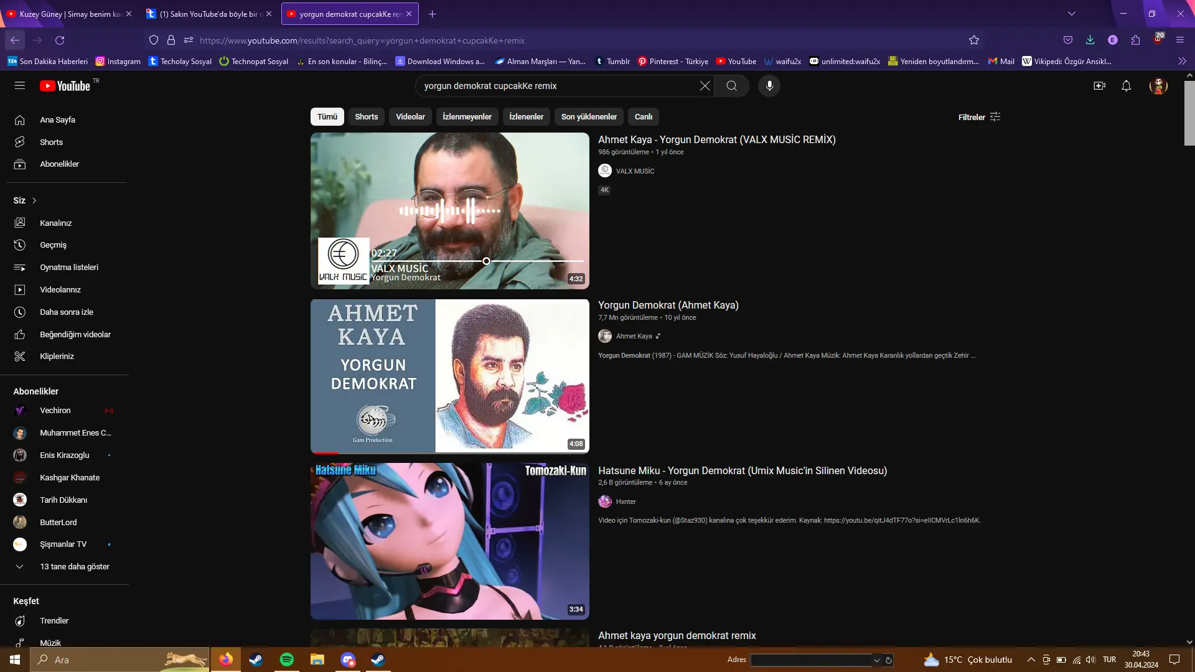This screenshot has height=672, width=1195.
Task: Focus the taskbar Adres input field
Action: 811,660
